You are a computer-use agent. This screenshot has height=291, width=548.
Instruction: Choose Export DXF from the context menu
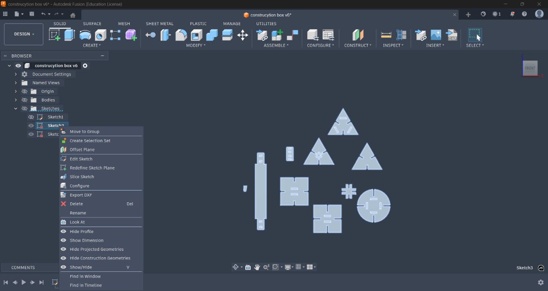pos(81,195)
